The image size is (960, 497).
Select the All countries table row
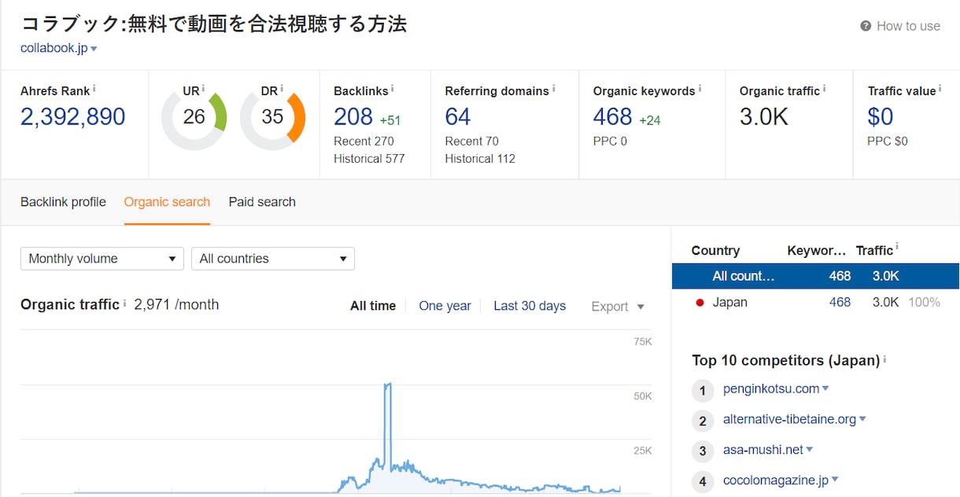pos(815,276)
